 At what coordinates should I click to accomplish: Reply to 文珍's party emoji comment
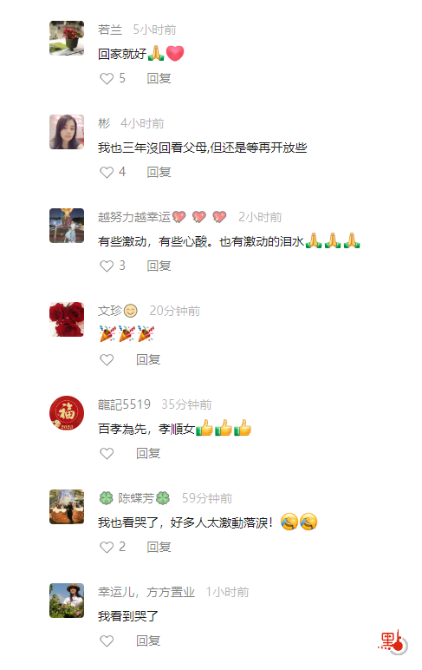(148, 360)
